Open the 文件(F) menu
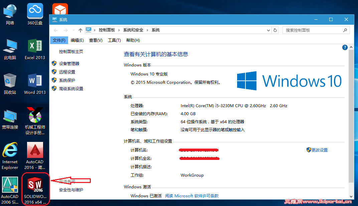The image size is (358, 206). pyautogui.click(x=59, y=40)
